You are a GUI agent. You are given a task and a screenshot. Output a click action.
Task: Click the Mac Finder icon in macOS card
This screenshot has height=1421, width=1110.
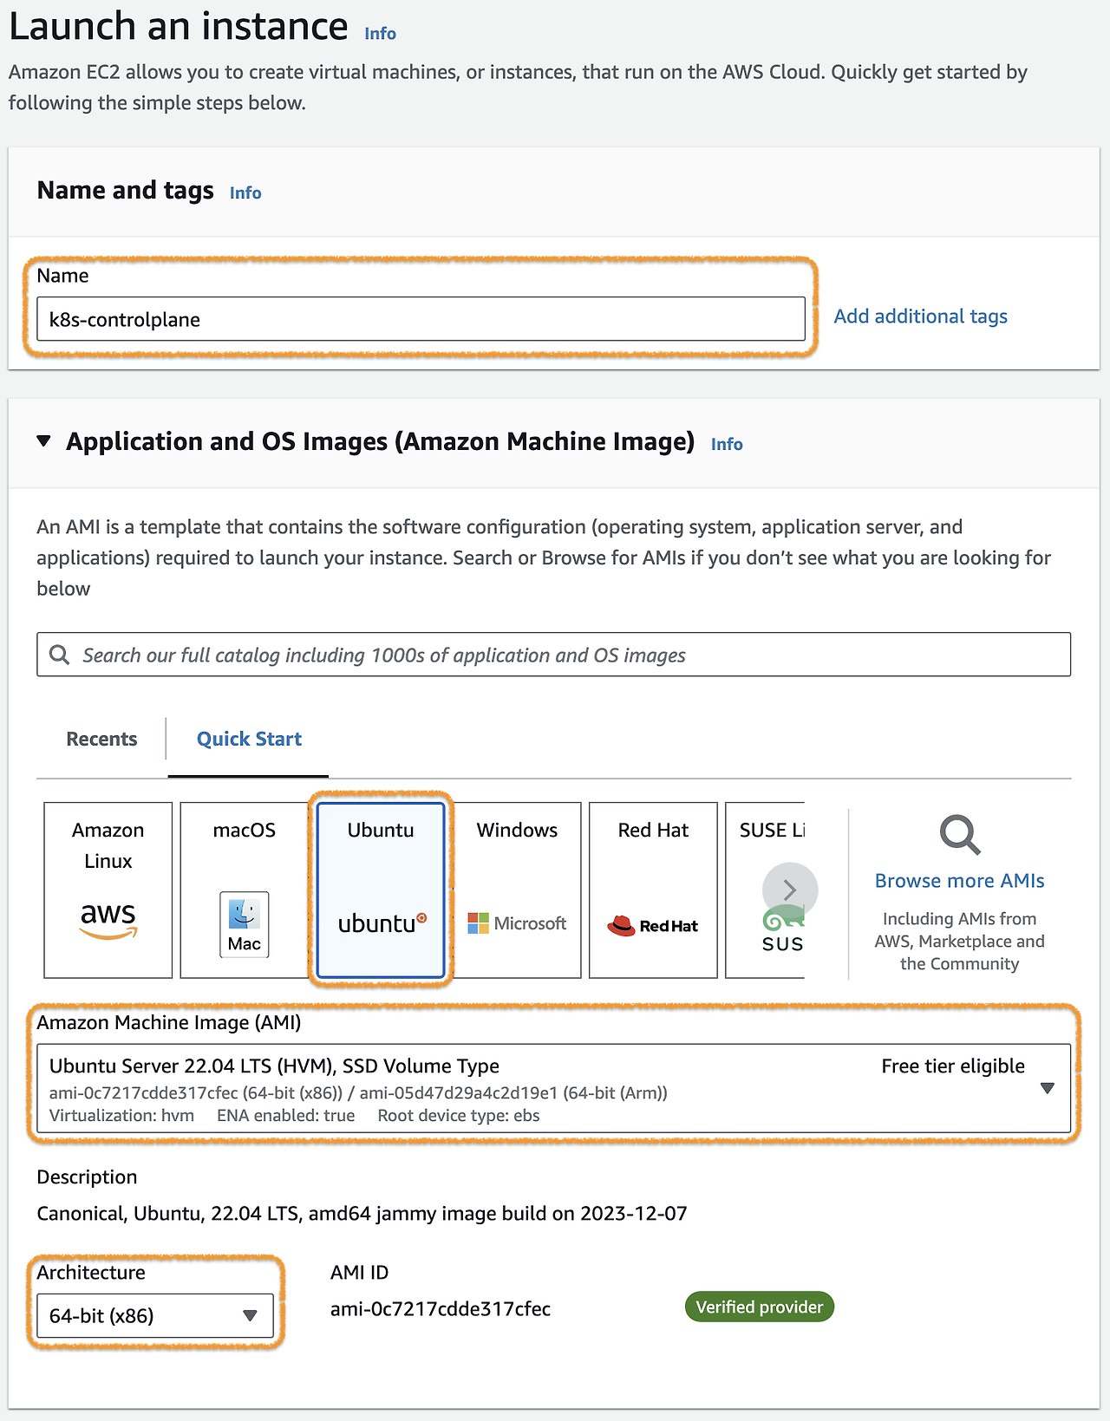(x=245, y=924)
